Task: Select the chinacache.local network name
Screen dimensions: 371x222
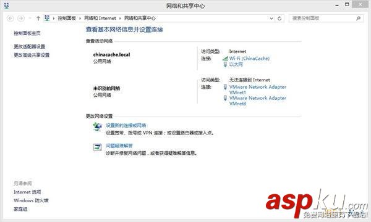Action: pos(112,54)
